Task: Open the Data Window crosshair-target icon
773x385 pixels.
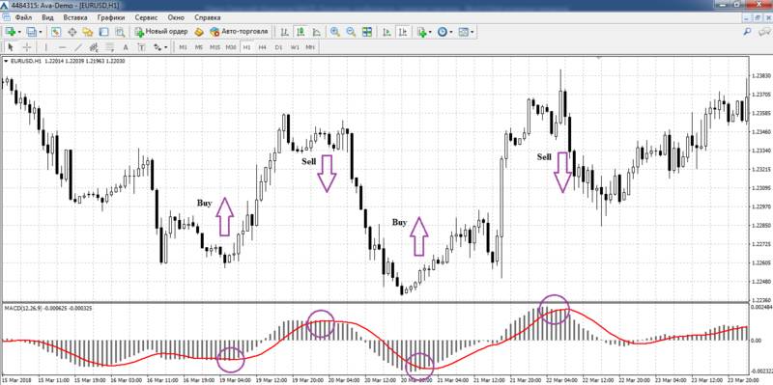Action: [x=72, y=32]
